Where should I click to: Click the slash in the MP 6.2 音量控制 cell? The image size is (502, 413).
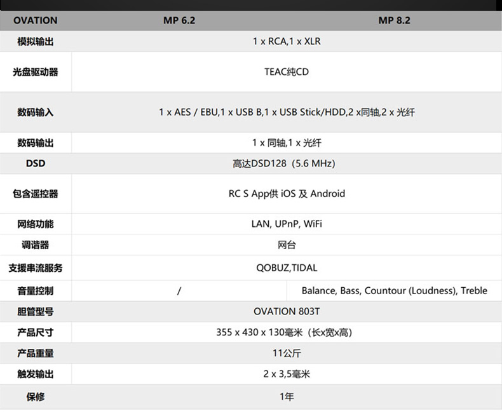point(179,291)
